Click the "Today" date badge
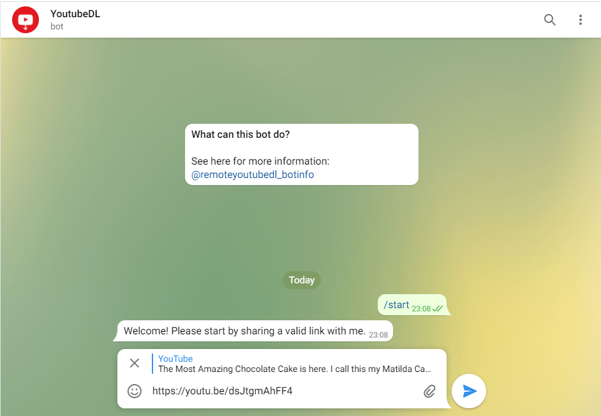This screenshot has height=416, width=601. click(302, 280)
